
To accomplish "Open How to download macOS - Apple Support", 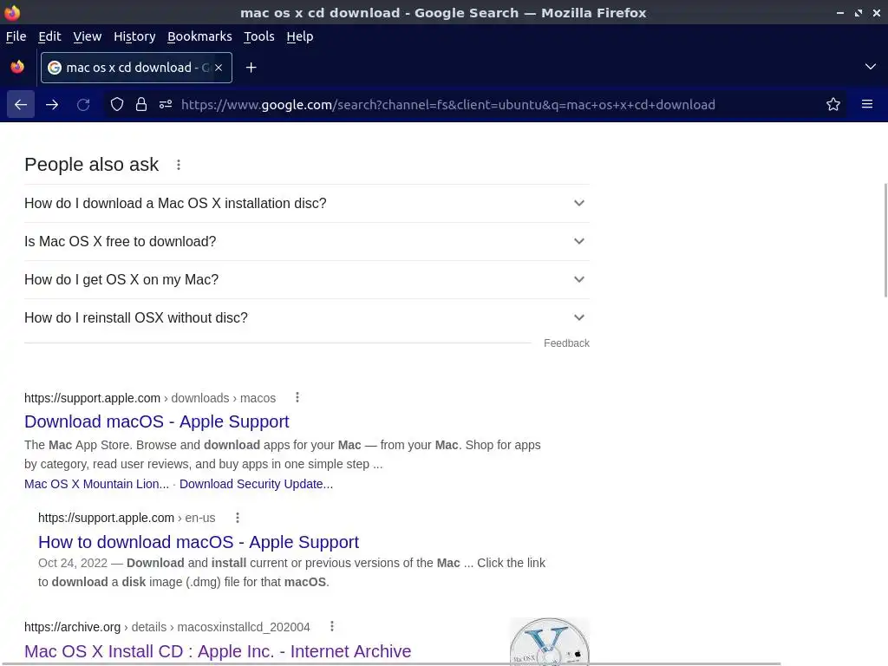I will pos(199,542).
